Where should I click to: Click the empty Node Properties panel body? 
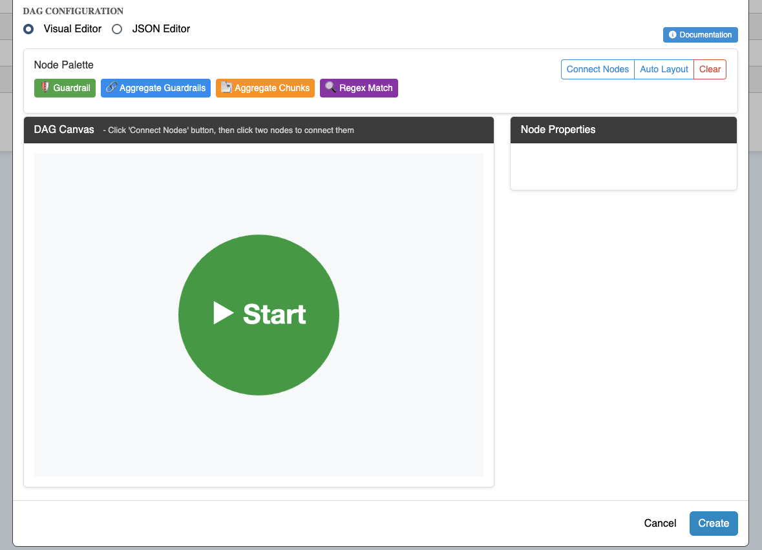(623, 166)
